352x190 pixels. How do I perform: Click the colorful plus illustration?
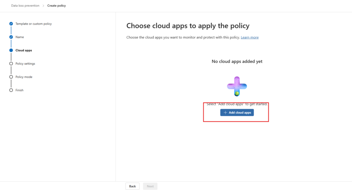click(237, 86)
